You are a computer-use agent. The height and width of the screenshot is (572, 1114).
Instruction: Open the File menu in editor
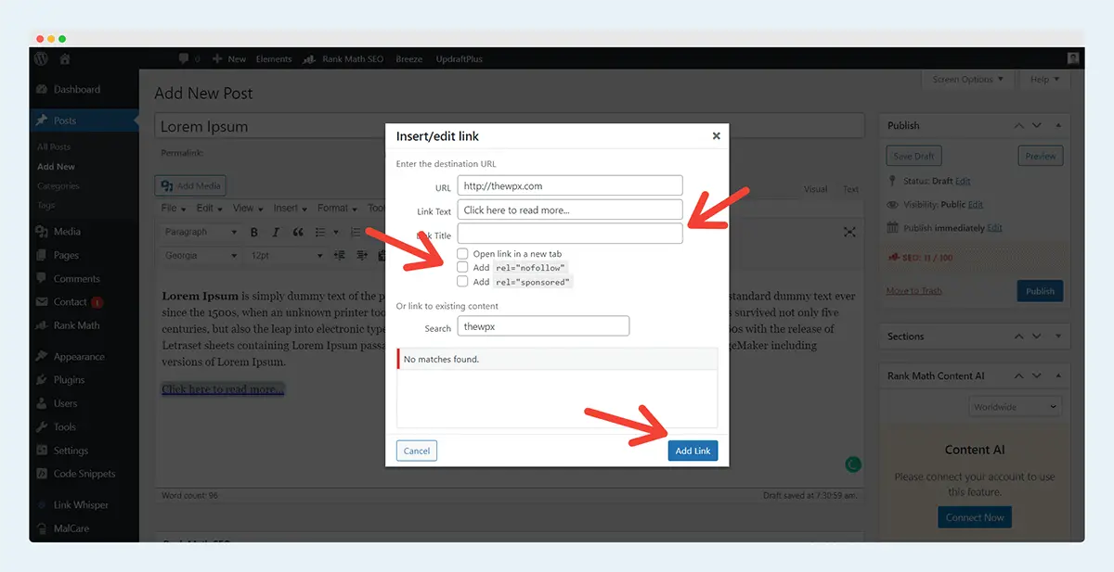[x=175, y=209]
